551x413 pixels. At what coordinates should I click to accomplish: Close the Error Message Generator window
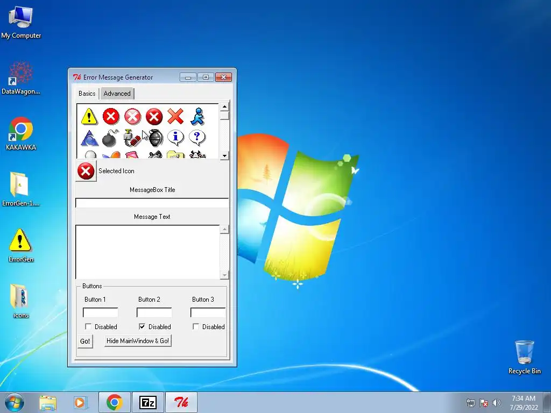(x=223, y=77)
